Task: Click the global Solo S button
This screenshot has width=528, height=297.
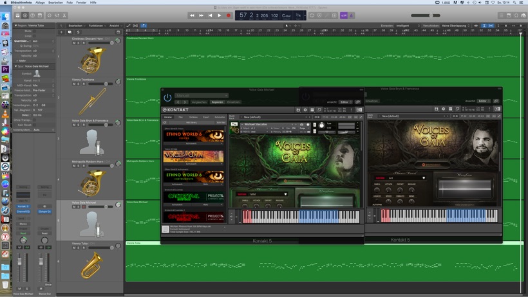Action: coord(78,32)
